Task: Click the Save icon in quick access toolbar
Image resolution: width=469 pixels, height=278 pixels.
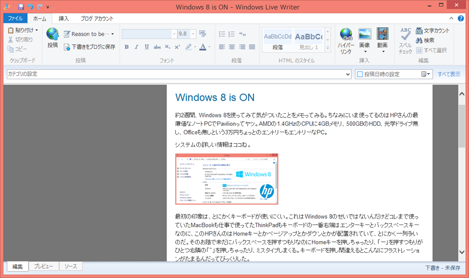Action: (x=21, y=6)
